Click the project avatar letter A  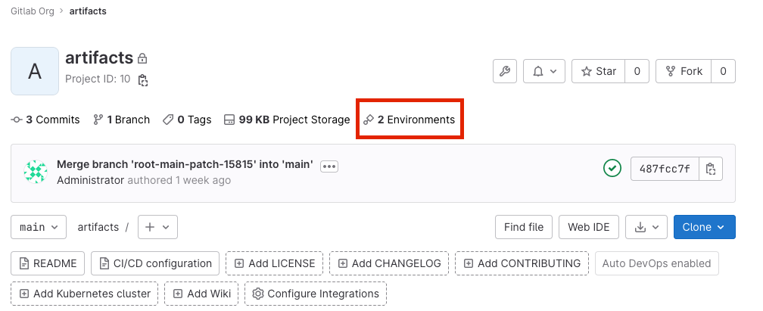tap(35, 71)
